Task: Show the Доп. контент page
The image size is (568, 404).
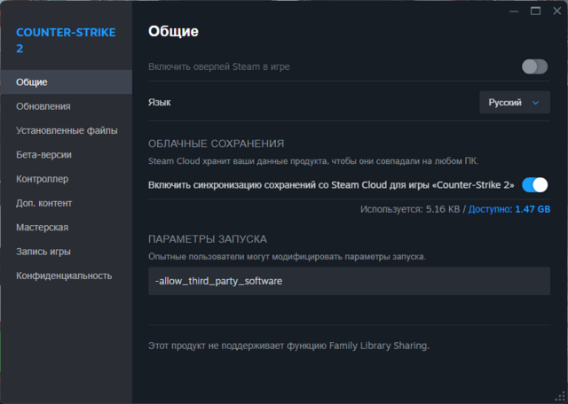Action: pyautogui.click(x=44, y=203)
